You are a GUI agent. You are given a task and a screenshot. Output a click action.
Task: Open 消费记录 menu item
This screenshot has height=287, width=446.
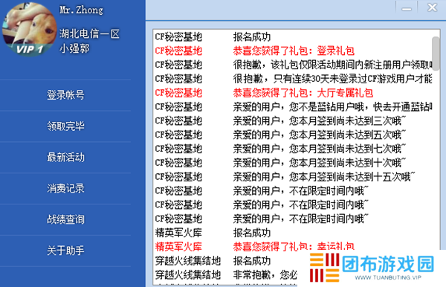click(x=65, y=188)
